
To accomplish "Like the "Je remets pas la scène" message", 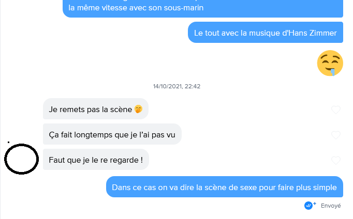I will click(x=335, y=109).
